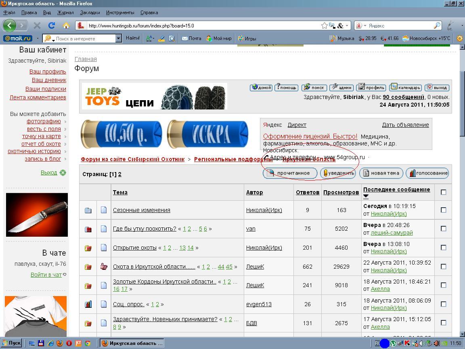Open the mail.ru search box dropdown arrow
Screen dimensions: 465x349
pyautogui.click(x=118, y=38)
